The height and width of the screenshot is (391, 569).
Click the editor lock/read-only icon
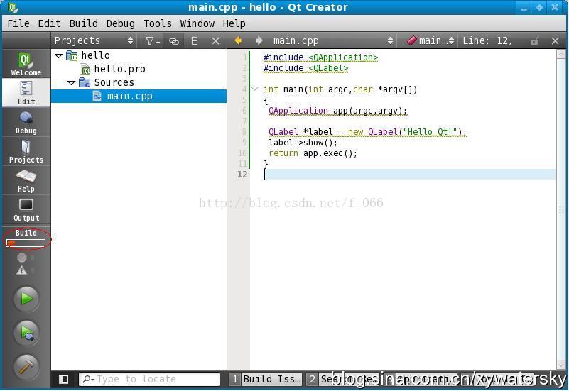point(534,41)
